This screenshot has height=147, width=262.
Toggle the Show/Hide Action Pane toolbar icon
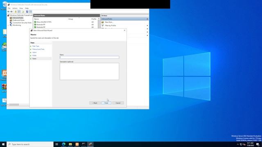(x=30, y=12)
